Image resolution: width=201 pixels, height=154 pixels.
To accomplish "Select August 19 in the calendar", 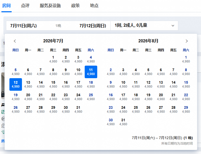I will pos(148,97).
